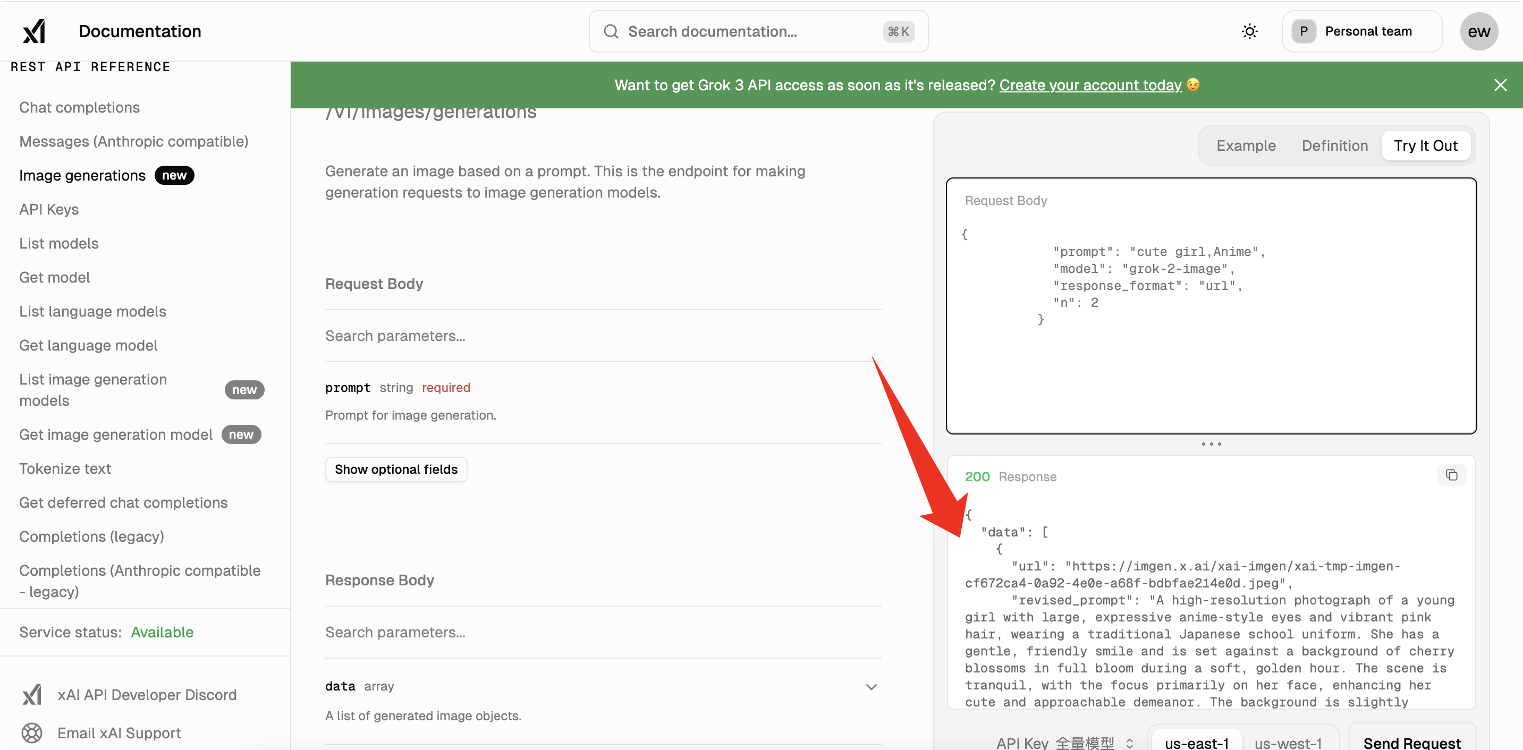
Task: Focus the Response Body search parameters field
Action: pyautogui.click(x=603, y=633)
